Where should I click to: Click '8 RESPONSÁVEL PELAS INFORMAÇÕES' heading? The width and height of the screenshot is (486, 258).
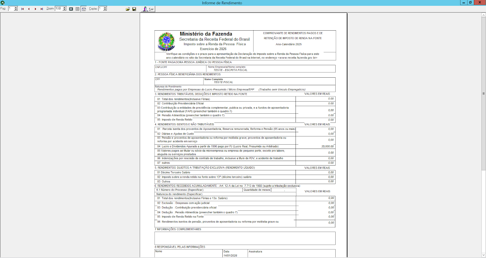180,247
